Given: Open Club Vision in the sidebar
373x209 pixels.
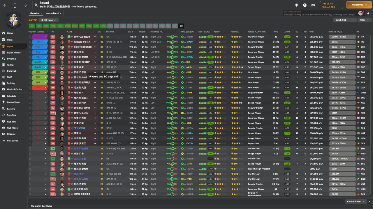Looking at the screenshot, I should 13,128.
